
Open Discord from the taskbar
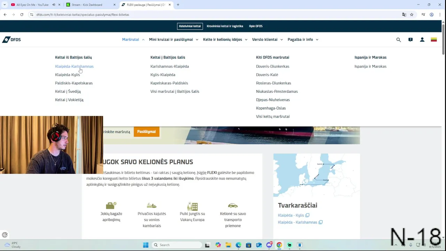269,245
